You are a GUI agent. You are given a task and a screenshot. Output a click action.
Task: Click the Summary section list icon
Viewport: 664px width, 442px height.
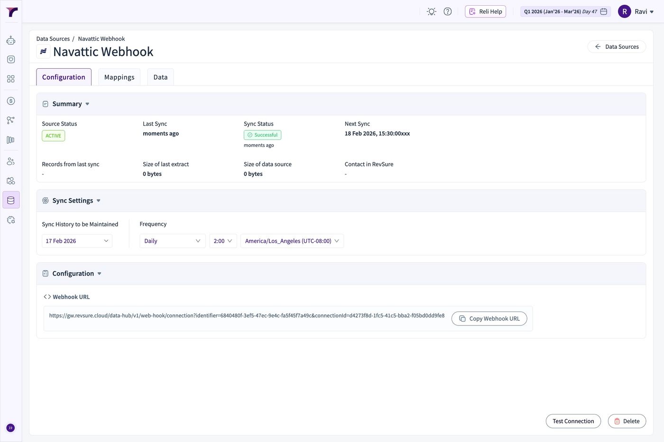coord(46,104)
